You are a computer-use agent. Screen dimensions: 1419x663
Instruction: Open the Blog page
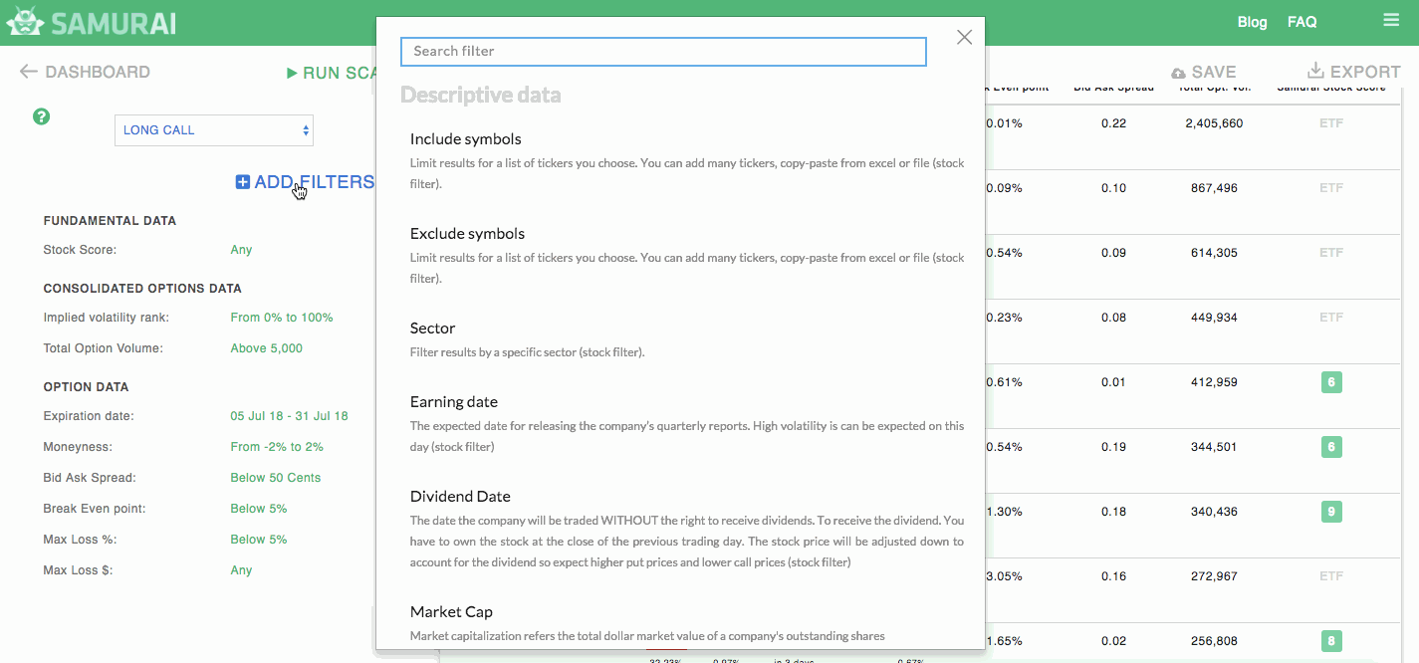point(1252,22)
